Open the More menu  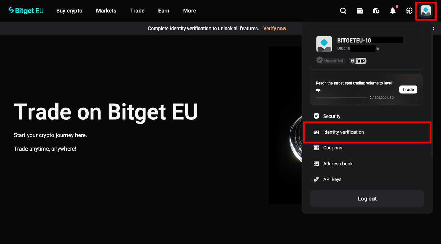189,11
